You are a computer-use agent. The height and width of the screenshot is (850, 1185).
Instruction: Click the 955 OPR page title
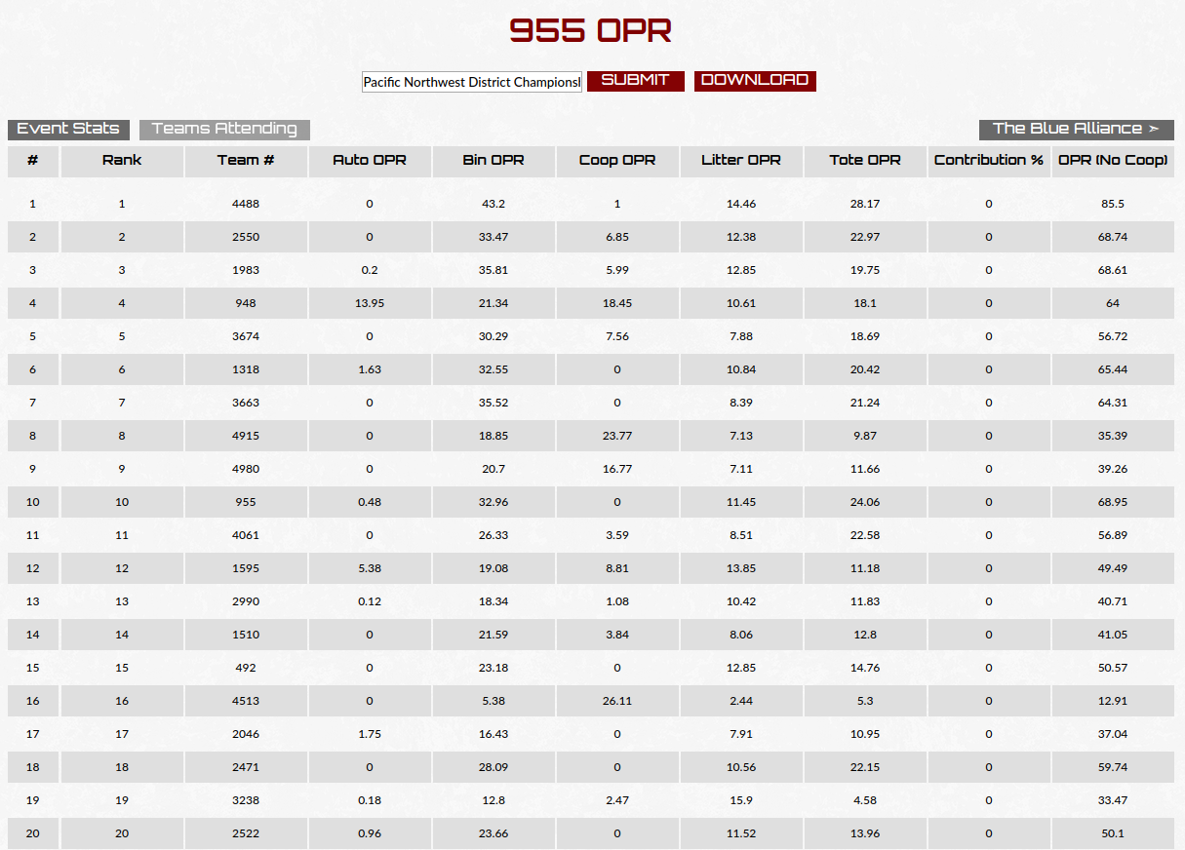click(591, 31)
